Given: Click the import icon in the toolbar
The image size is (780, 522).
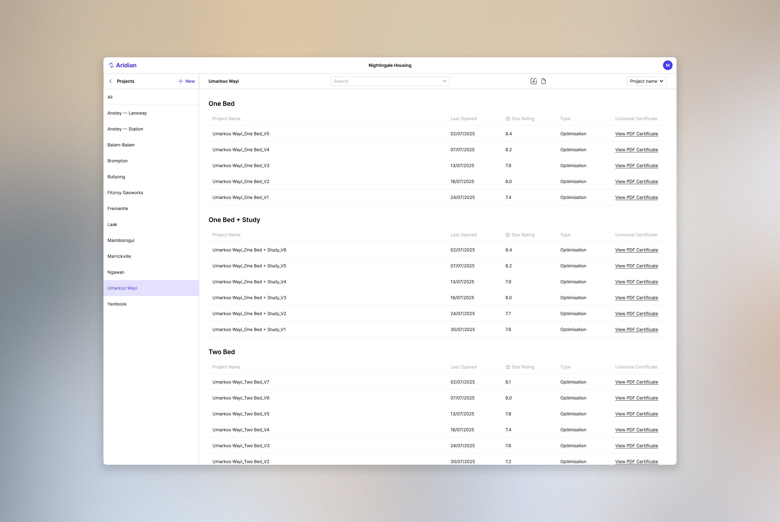Looking at the screenshot, I should pos(533,81).
